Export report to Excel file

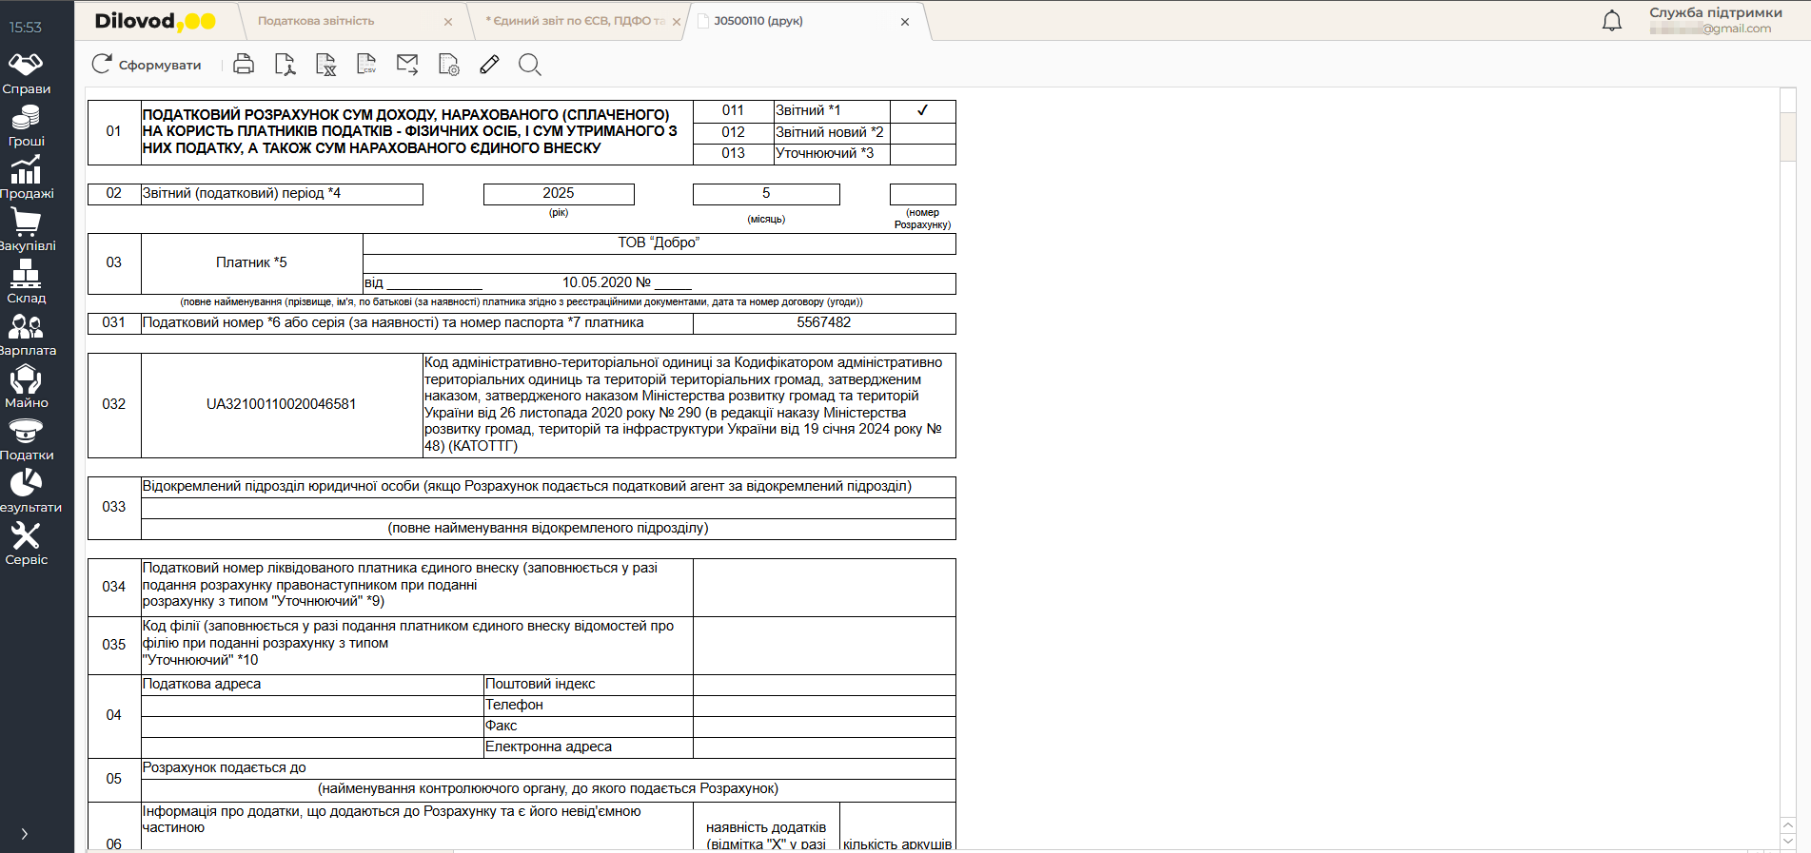tap(325, 65)
